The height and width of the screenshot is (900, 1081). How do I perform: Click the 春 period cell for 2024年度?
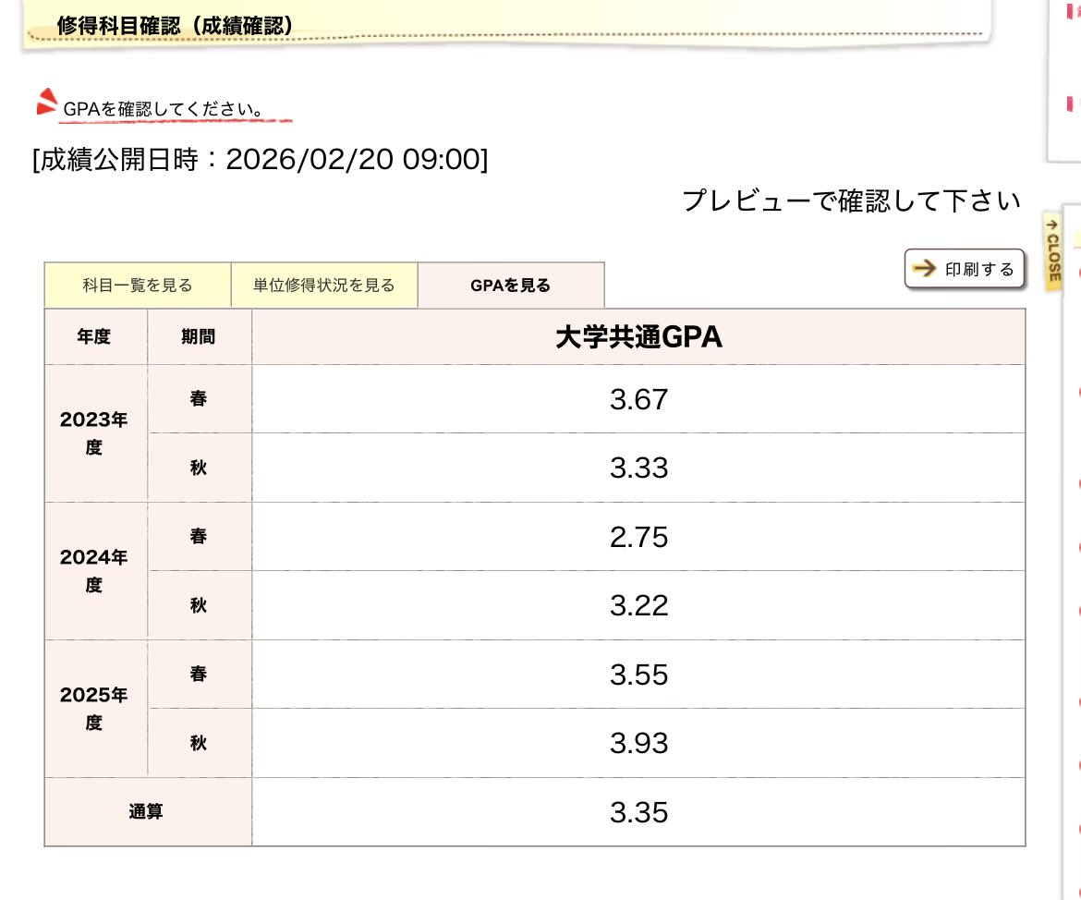(x=200, y=537)
